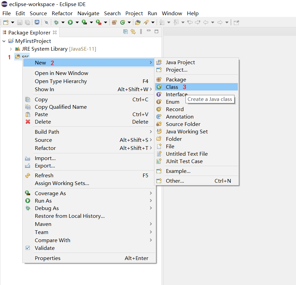The image size is (296, 285).
Task: Click the Next Annotation toolbar icon
Action: pos(162,22)
